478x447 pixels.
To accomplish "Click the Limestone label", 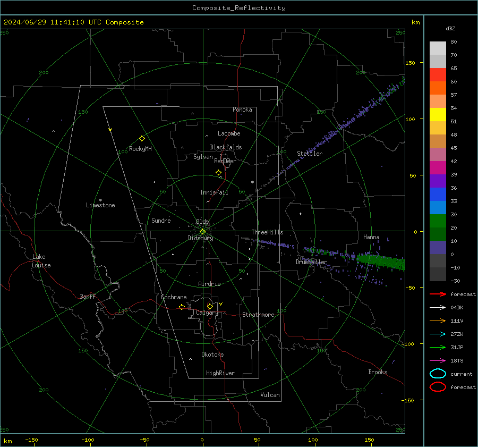I will (x=100, y=205).
